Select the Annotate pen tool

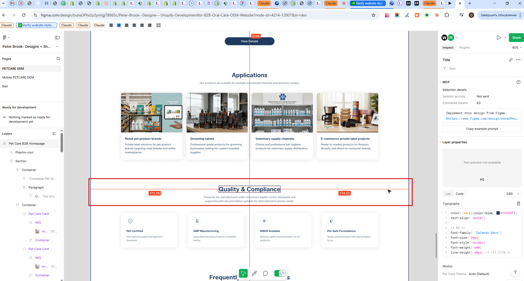pyautogui.click(x=254, y=273)
